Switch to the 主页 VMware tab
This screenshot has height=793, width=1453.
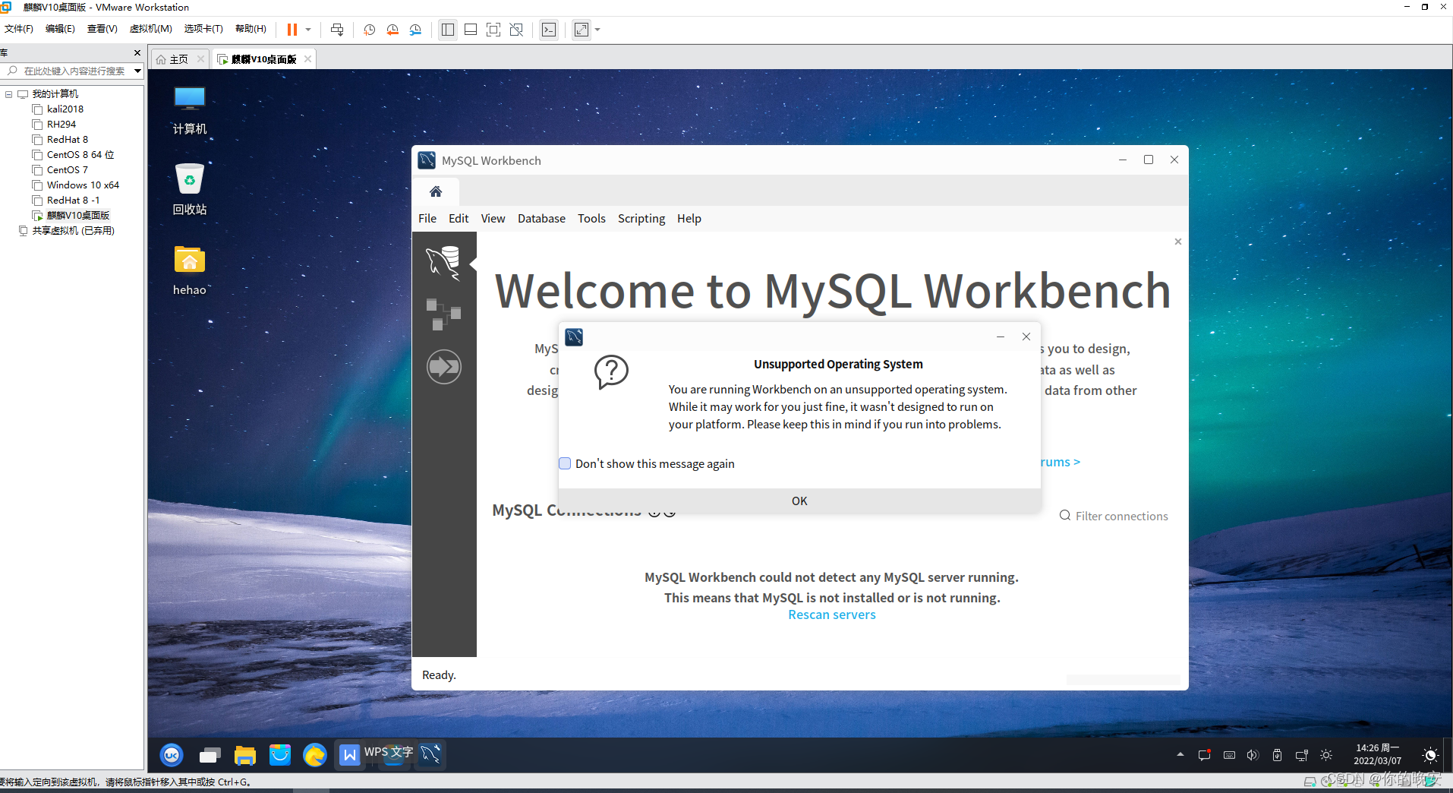coord(178,59)
